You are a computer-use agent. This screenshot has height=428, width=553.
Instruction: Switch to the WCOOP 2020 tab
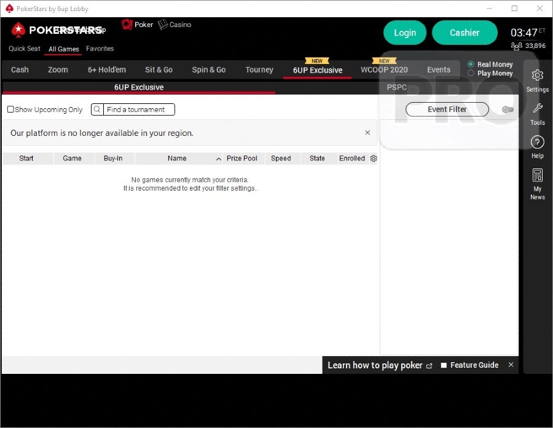point(383,69)
